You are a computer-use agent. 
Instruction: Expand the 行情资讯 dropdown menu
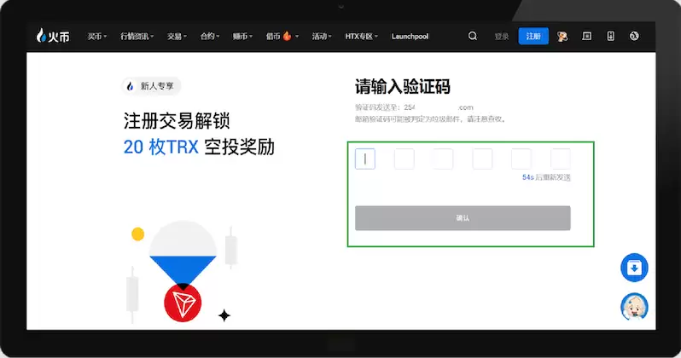point(137,37)
